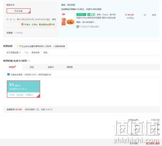Open the Tyson chicken wings product thumbnail
The image size is (162, 146).
[68, 20]
